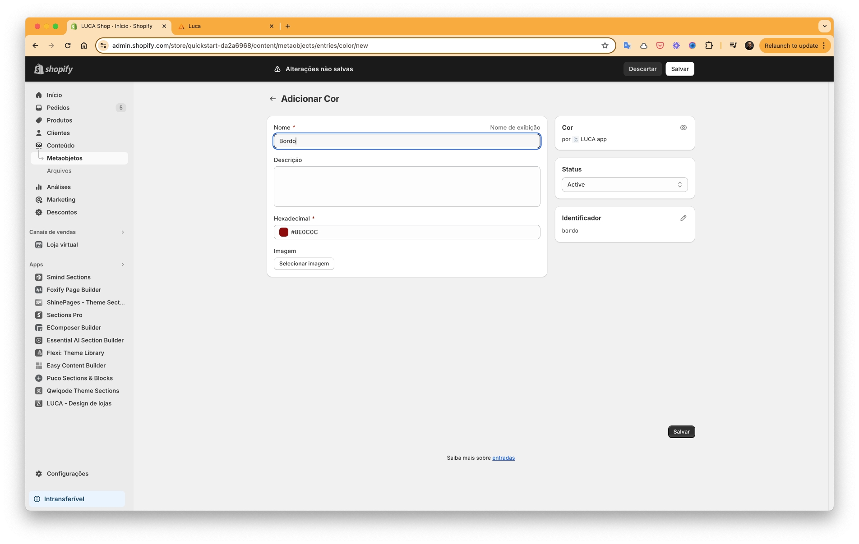859x544 pixels.
Task: Switch to the Luca browser tab
Action: point(226,26)
